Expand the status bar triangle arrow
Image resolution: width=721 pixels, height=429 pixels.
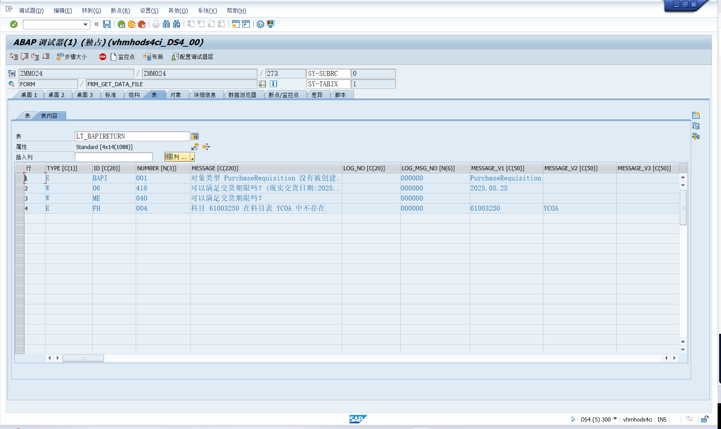pyautogui.click(x=573, y=419)
